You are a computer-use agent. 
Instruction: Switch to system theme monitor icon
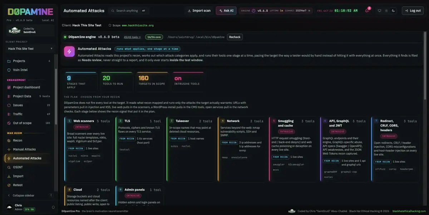tap(379, 11)
